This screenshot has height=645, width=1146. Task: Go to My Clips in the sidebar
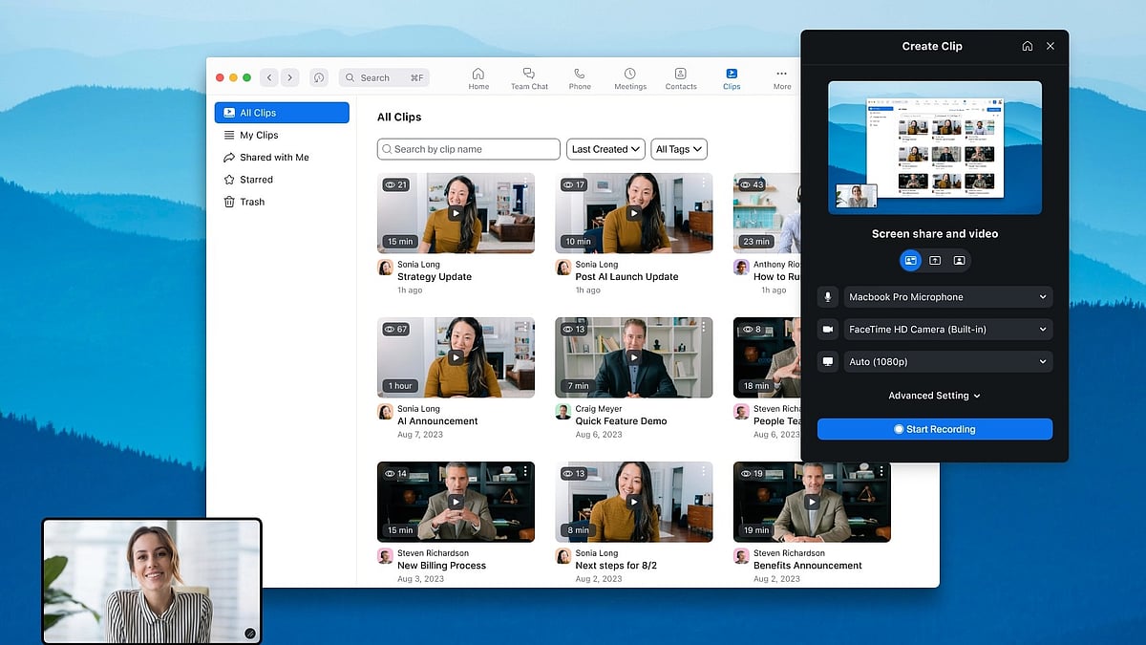[259, 136]
